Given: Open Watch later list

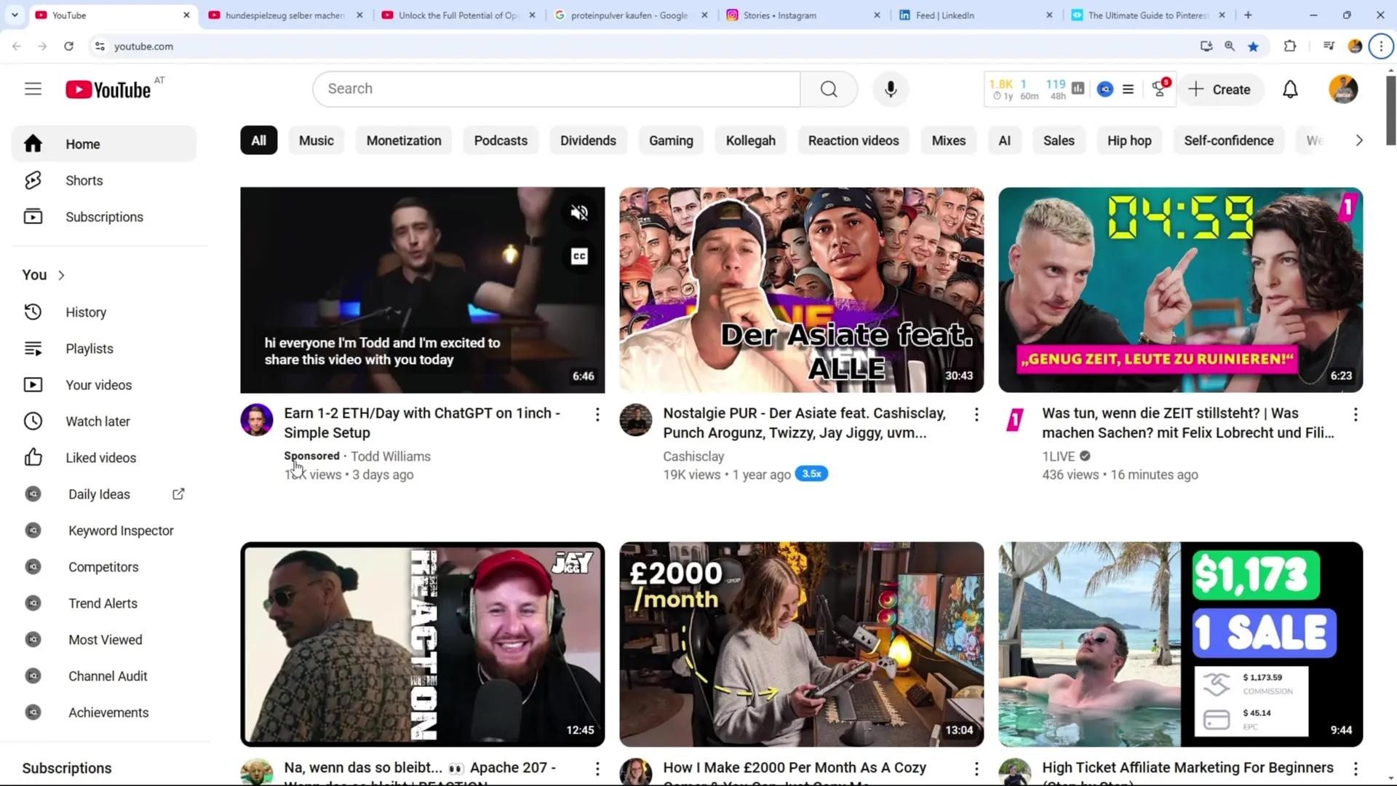Looking at the screenshot, I should [x=104, y=421].
